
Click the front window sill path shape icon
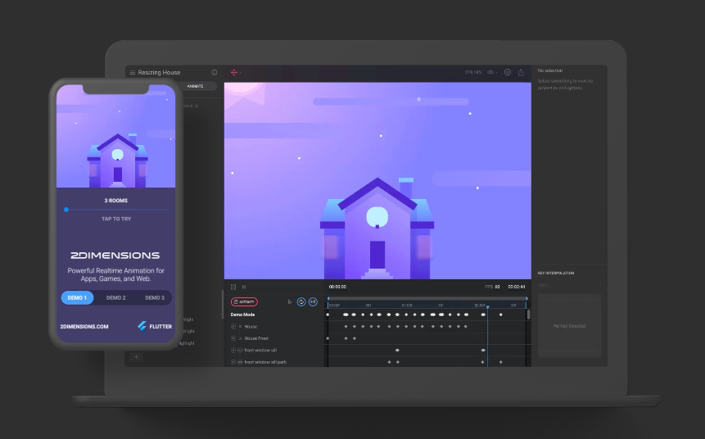[x=240, y=362]
